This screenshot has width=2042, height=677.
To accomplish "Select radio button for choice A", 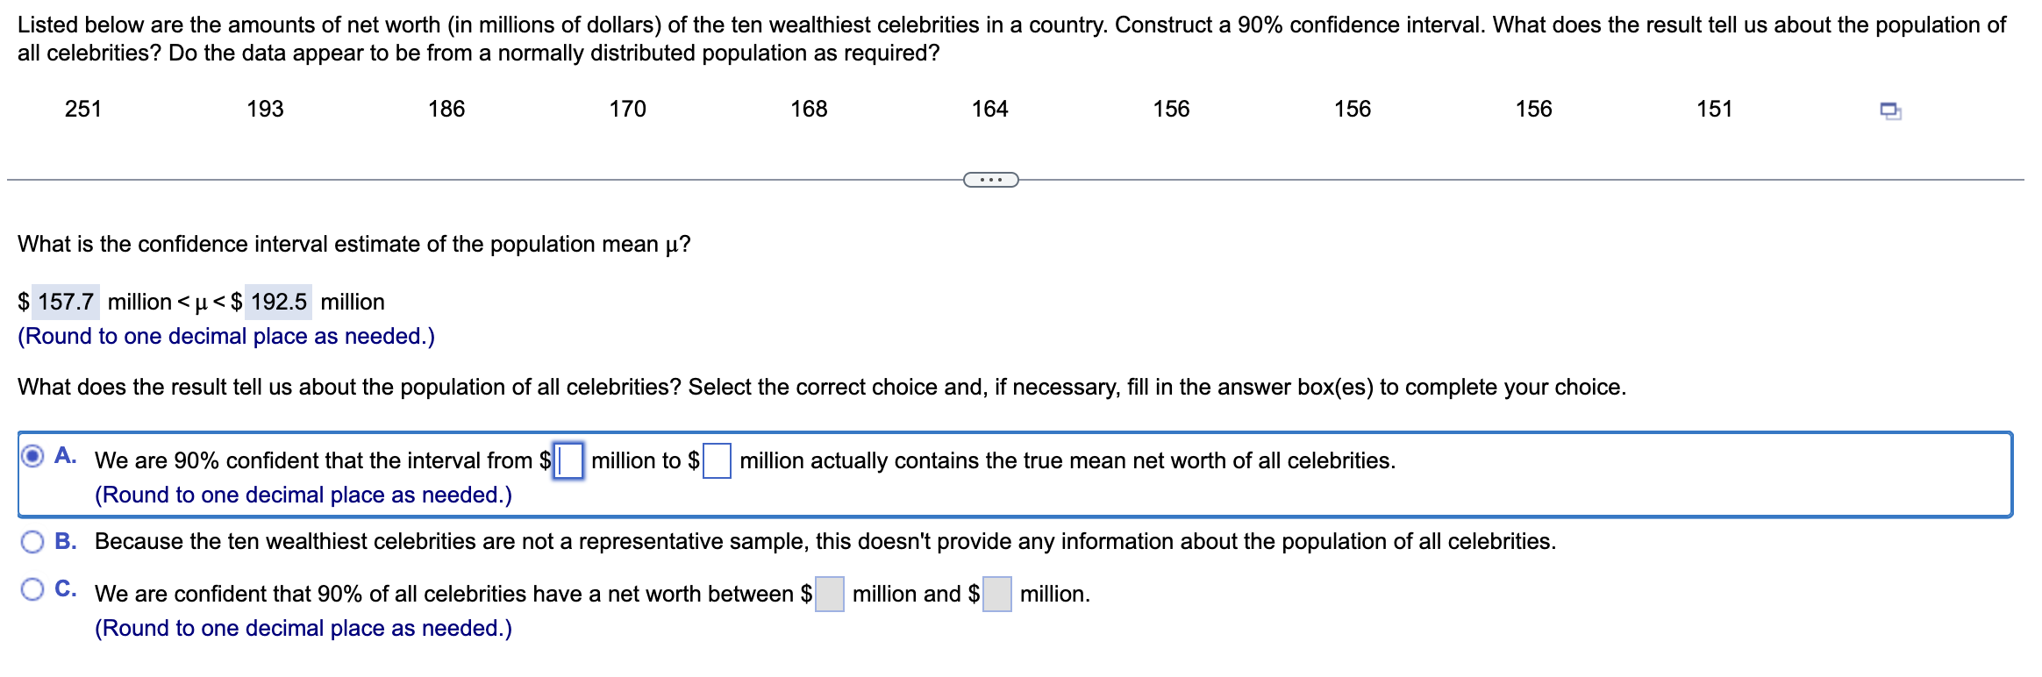I will 32,454.
